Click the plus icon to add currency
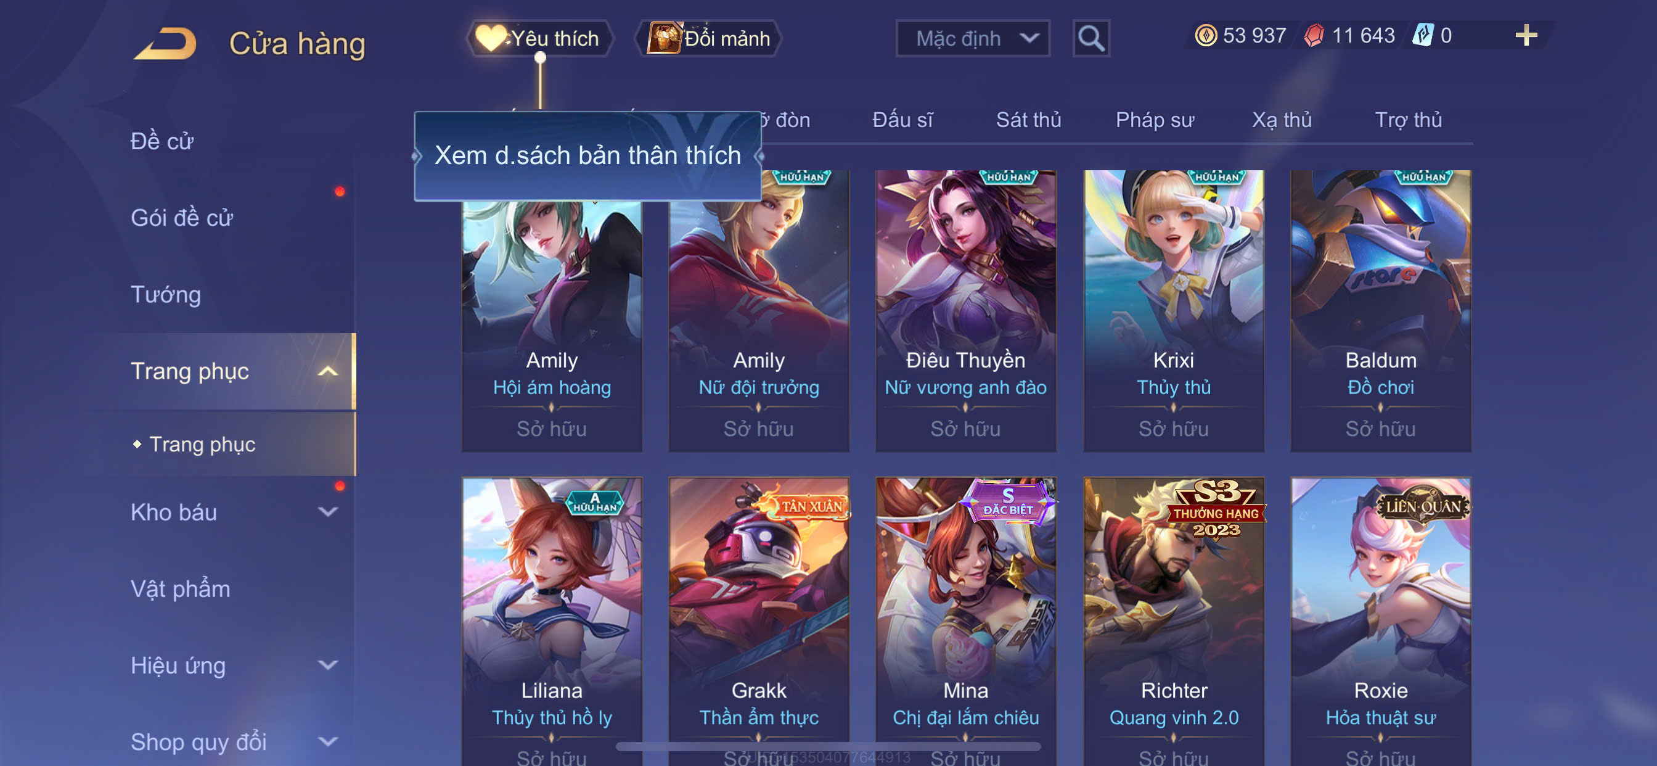The image size is (1657, 766). click(1526, 35)
